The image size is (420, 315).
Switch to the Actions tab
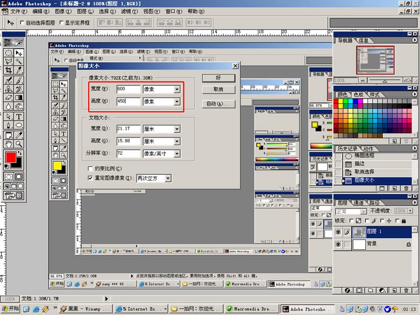pyautogui.click(x=369, y=149)
